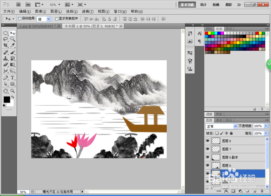The width and height of the screenshot is (271, 196).
Task: Click the 设计 workspace button
Action: 203,5
